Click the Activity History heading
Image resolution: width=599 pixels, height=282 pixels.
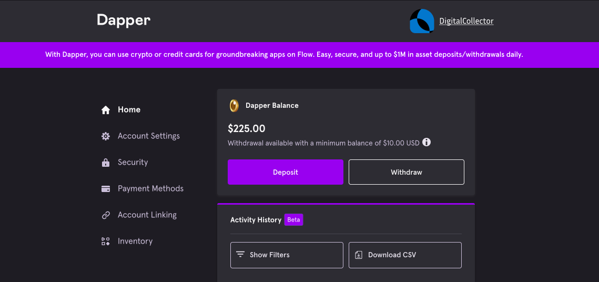[x=256, y=220]
